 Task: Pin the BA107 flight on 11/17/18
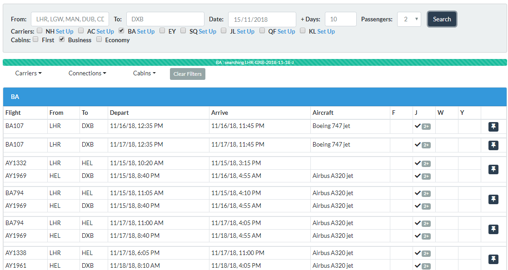pyautogui.click(x=493, y=145)
